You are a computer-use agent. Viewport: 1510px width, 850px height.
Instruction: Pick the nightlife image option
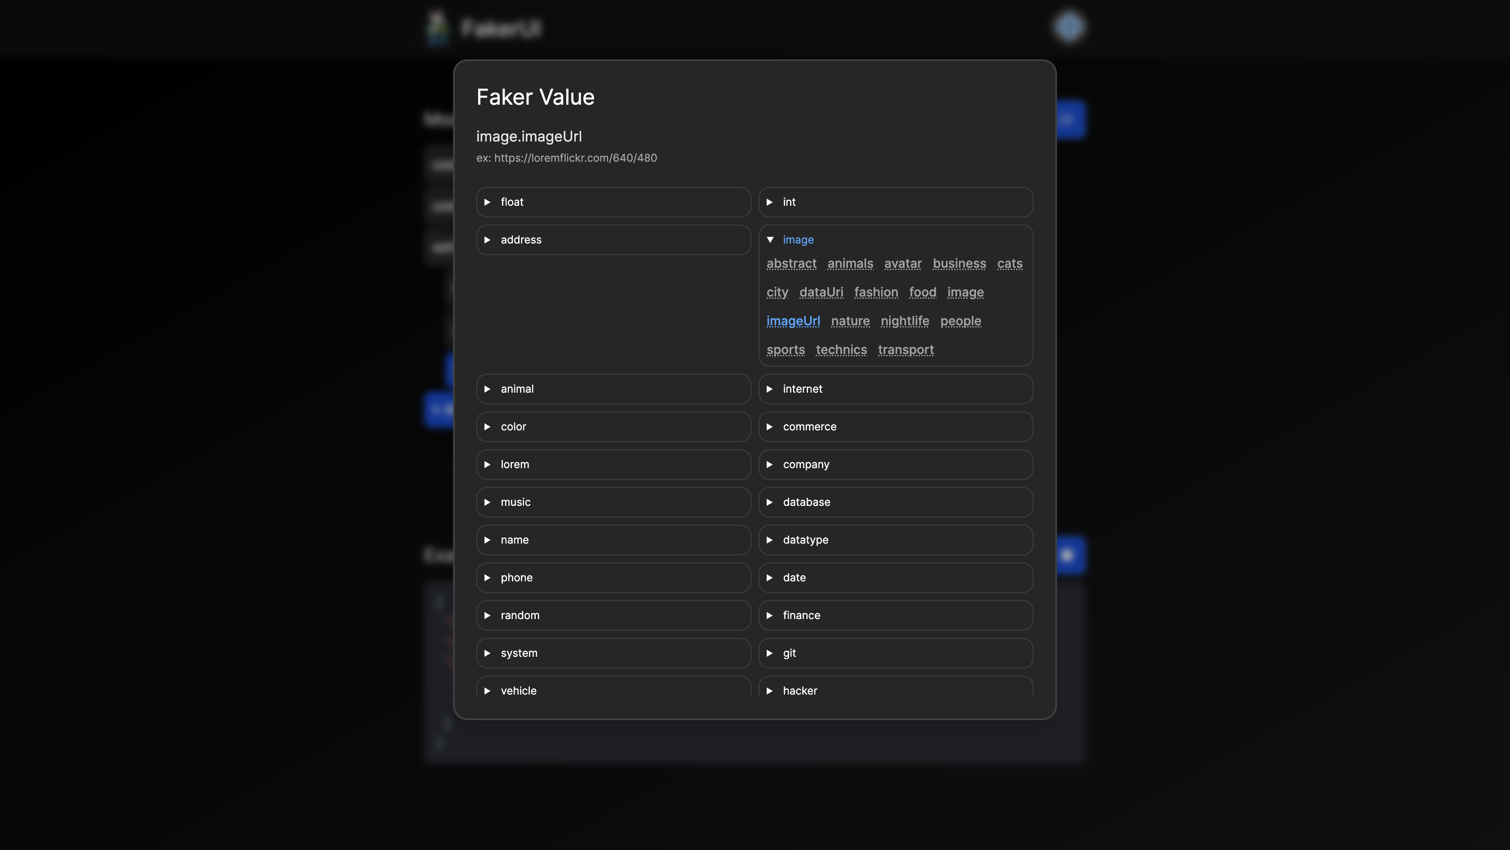tap(905, 321)
